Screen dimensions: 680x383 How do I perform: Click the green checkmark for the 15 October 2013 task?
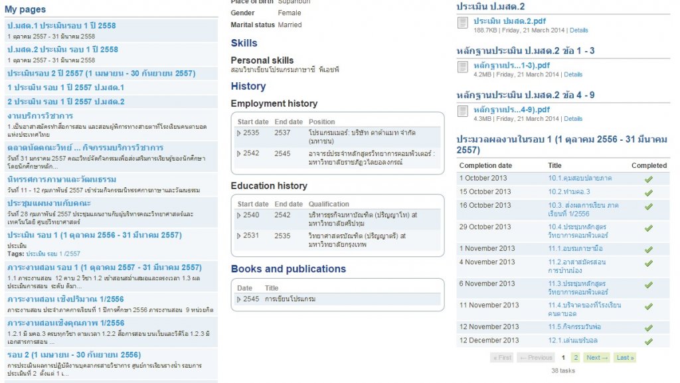pyautogui.click(x=649, y=192)
